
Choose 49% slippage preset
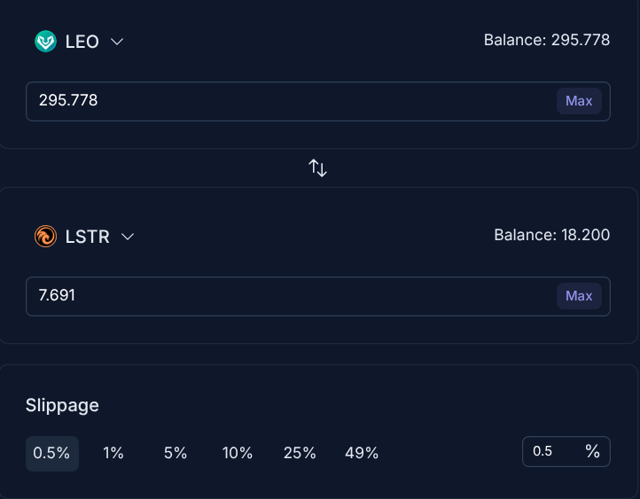coord(362,453)
